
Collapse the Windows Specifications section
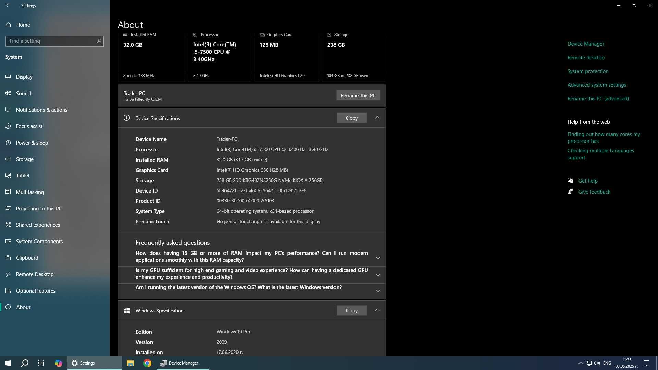pyautogui.click(x=377, y=310)
